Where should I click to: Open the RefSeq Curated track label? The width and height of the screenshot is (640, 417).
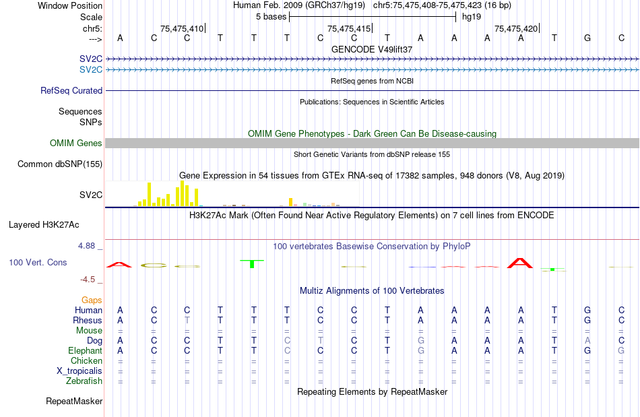(71, 90)
